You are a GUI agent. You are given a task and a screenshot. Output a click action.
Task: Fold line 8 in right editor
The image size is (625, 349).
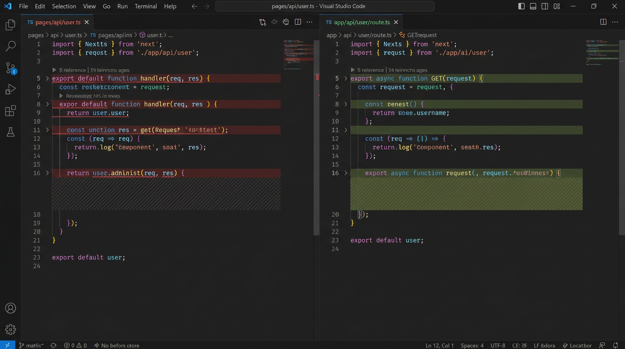click(346, 105)
